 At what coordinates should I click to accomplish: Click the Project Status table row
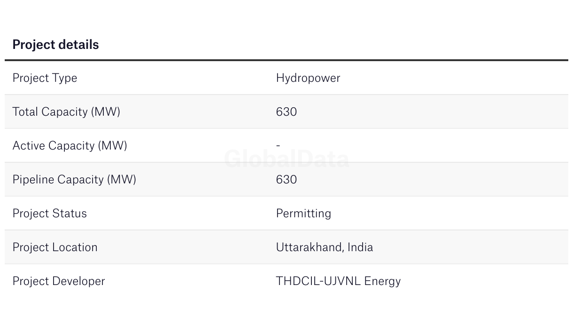pyautogui.click(x=286, y=214)
